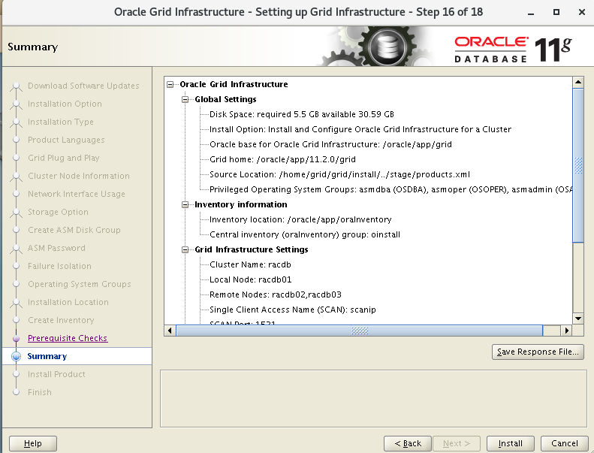Viewport: 594px width, 453px height.
Task: Click the Operating System Groups step
Action: pos(79,284)
